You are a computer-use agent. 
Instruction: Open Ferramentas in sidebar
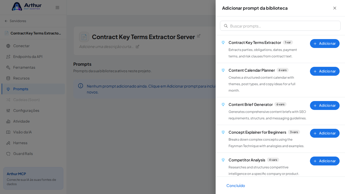point(33,67)
